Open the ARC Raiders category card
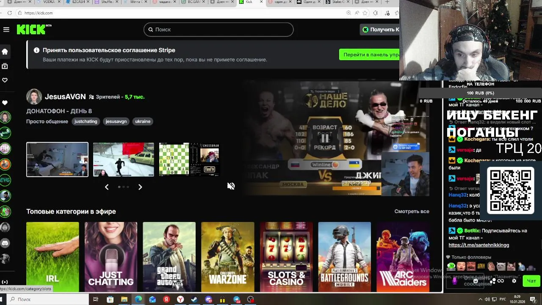The height and width of the screenshot is (305, 542). 403,257
